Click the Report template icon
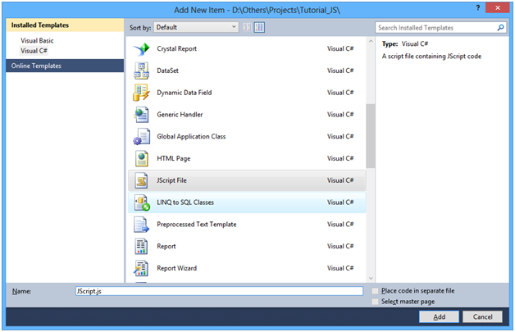Viewport: 515px width, 332px height. click(142, 246)
